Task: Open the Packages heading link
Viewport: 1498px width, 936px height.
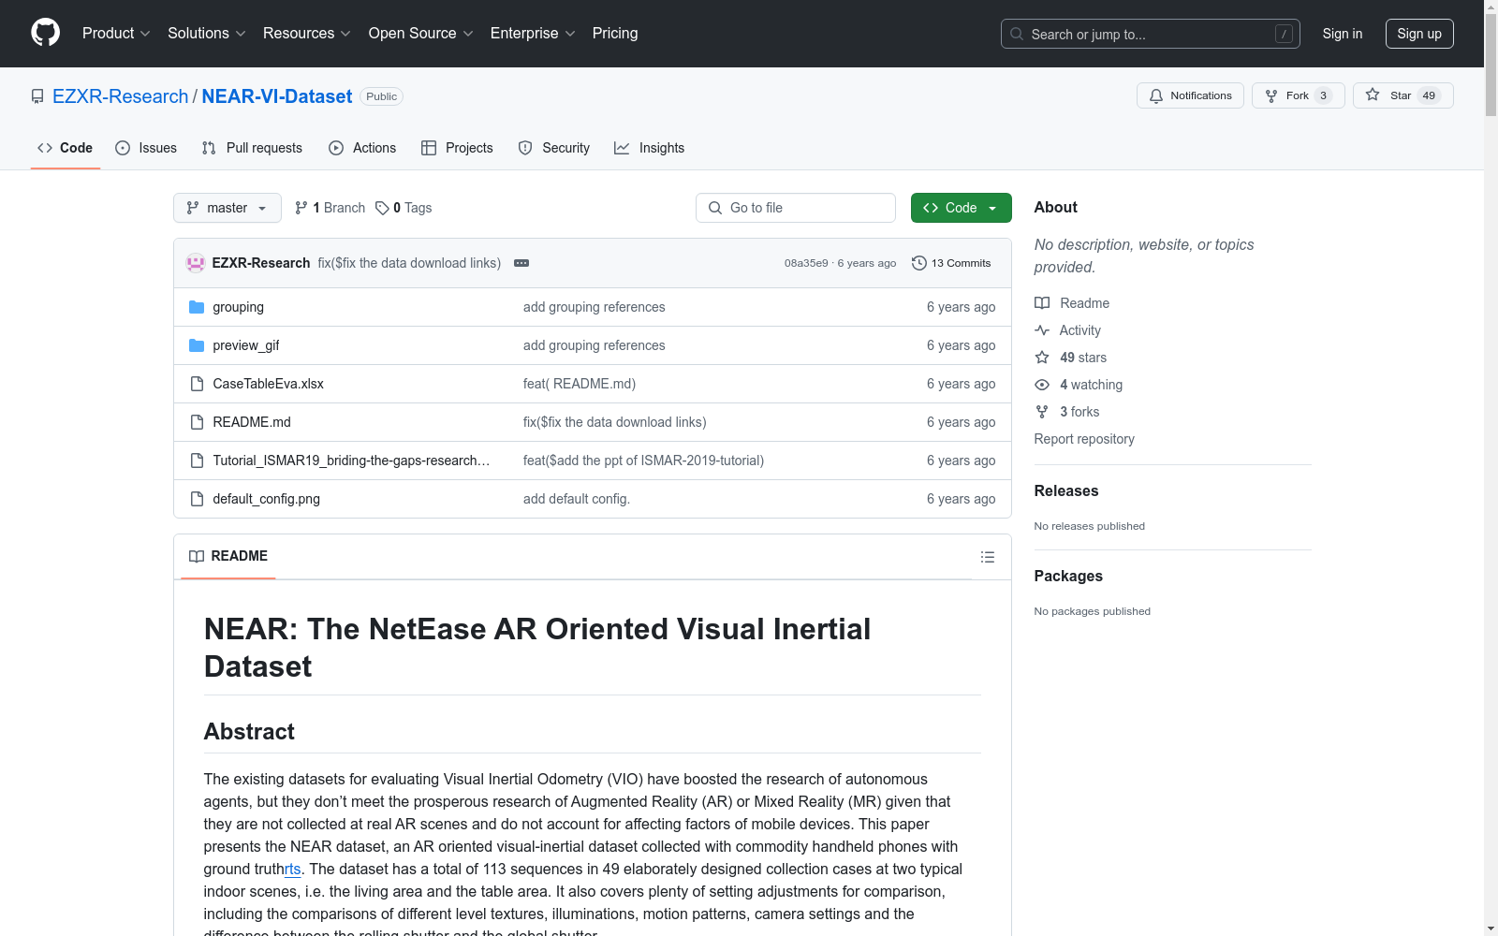Action: click(x=1068, y=576)
